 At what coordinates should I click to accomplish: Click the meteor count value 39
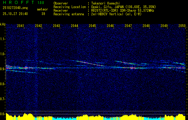pos(43,14)
